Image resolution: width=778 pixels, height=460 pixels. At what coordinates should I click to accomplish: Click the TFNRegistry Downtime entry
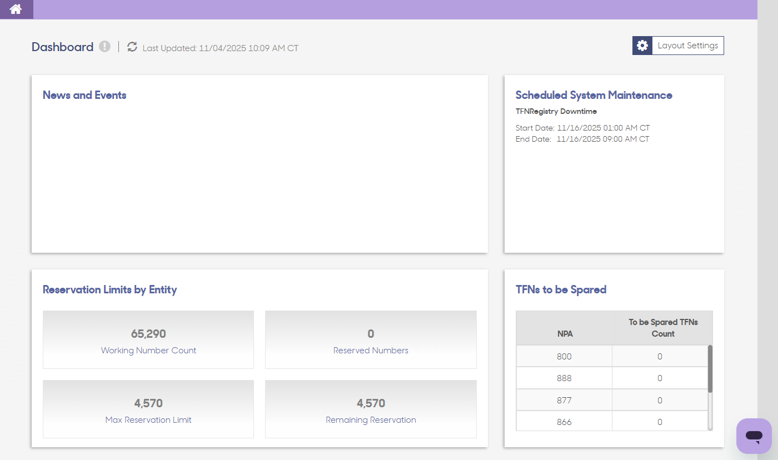(556, 112)
